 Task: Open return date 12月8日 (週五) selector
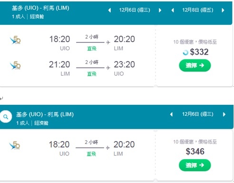[198, 10]
